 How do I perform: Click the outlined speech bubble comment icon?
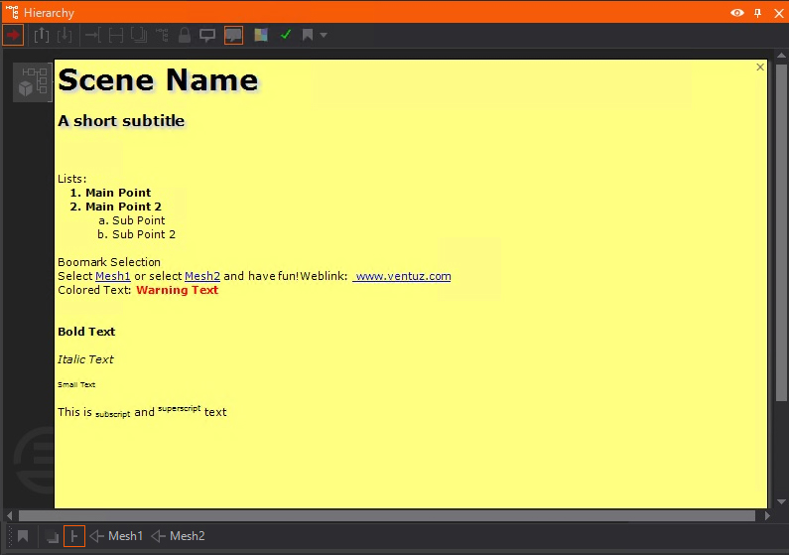(x=207, y=36)
